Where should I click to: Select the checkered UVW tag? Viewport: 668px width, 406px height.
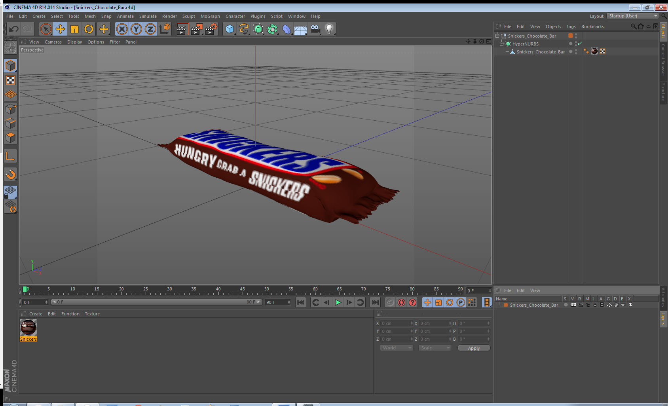pyautogui.click(x=602, y=51)
